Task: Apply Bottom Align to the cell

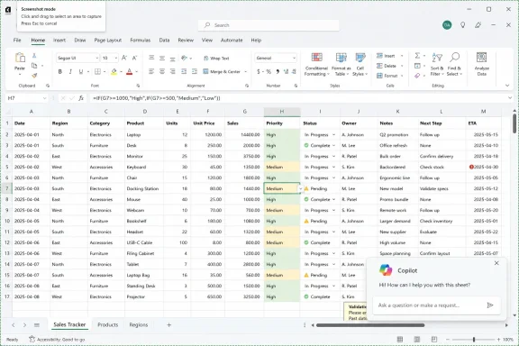Action: point(172,58)
